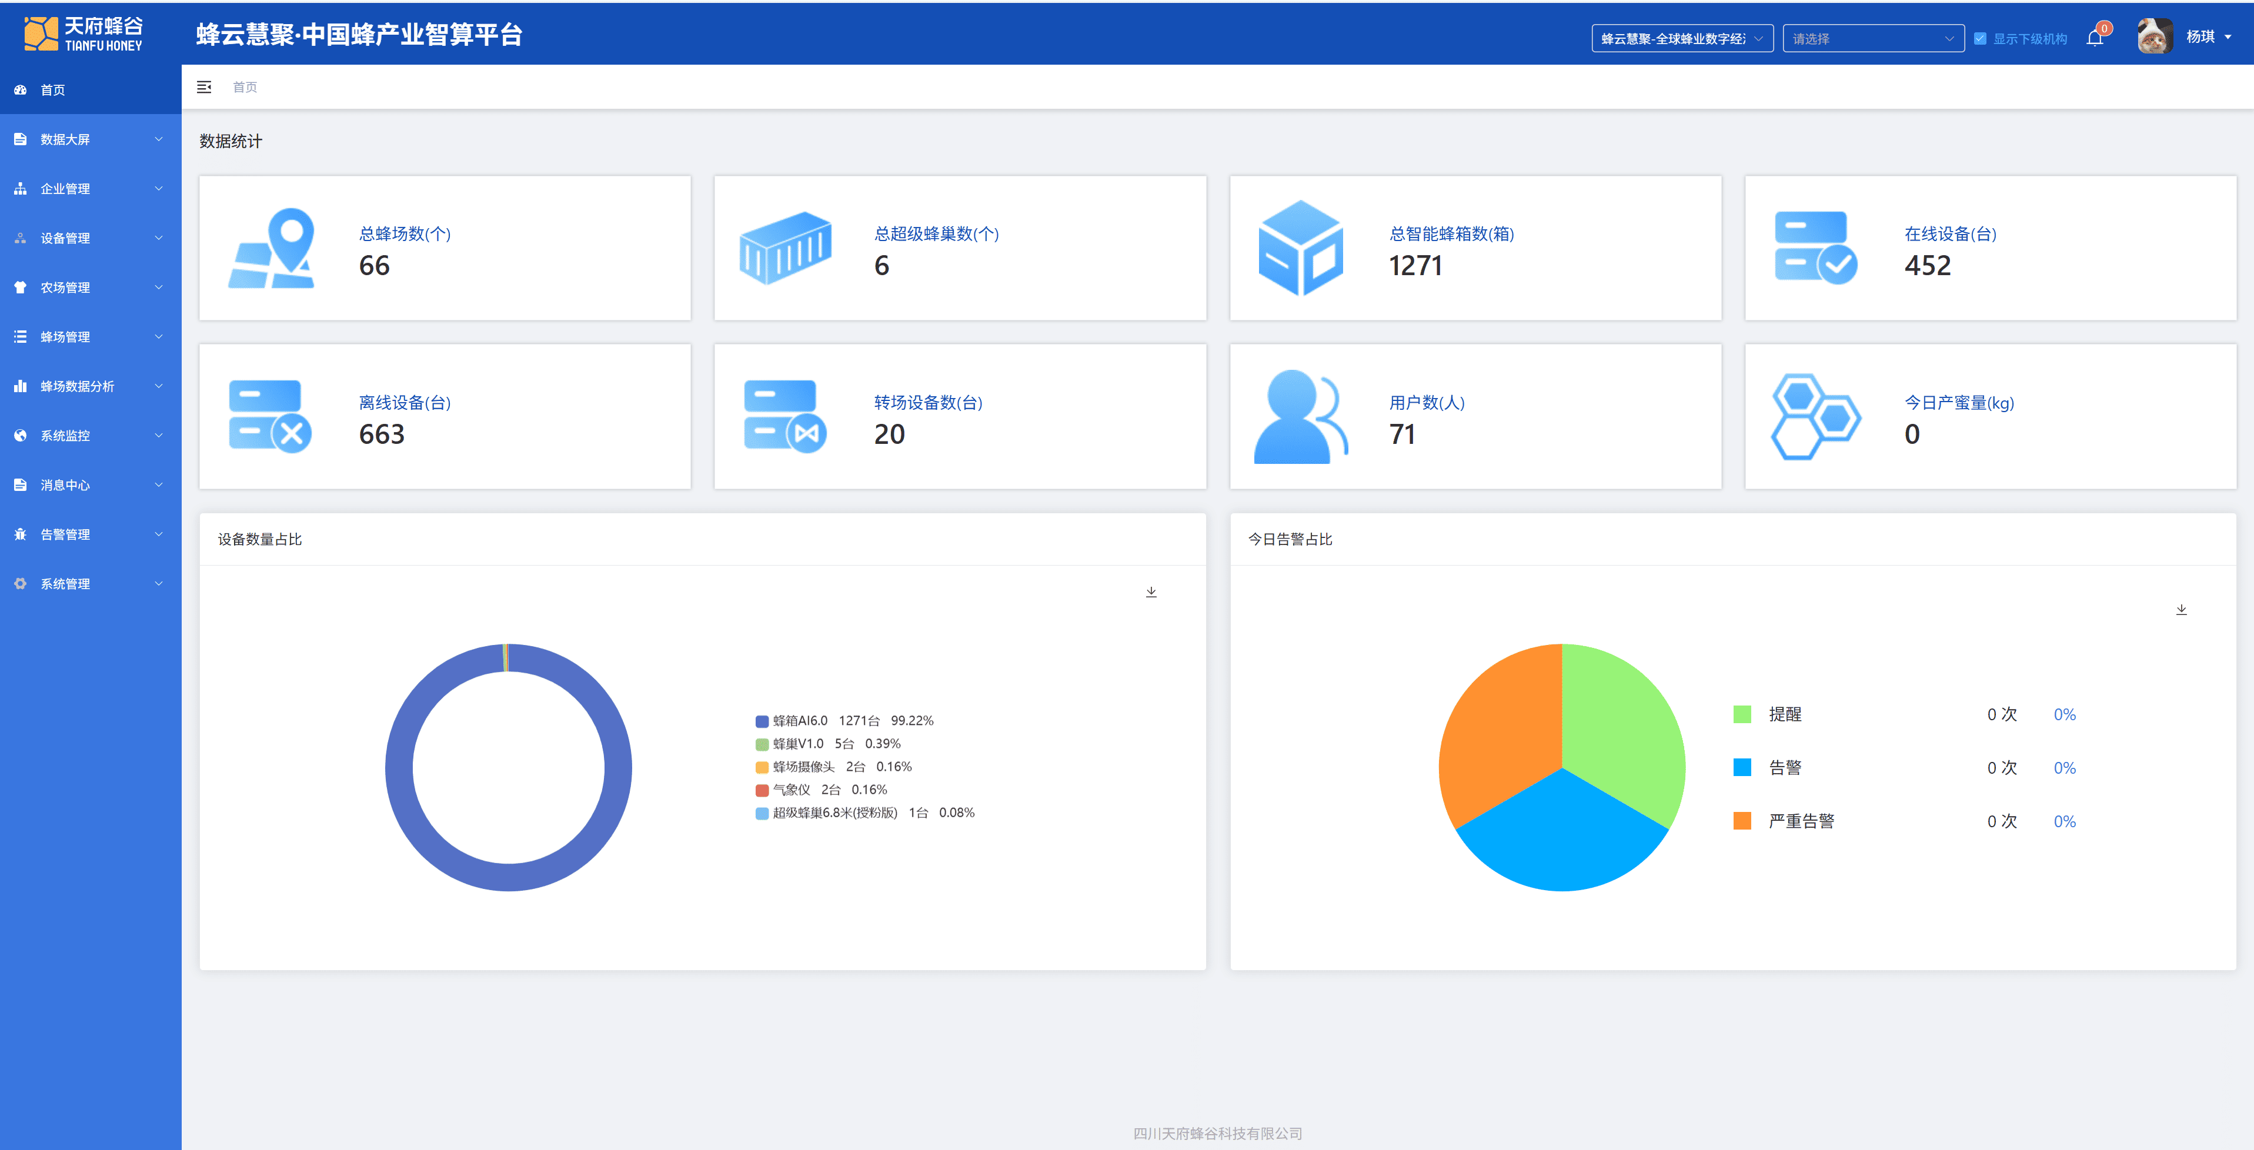Click the 总超级蜂巢数 container icon
Image resolution: width=2254 pixels, height=1150 pixels.
[x=785, y=248]
